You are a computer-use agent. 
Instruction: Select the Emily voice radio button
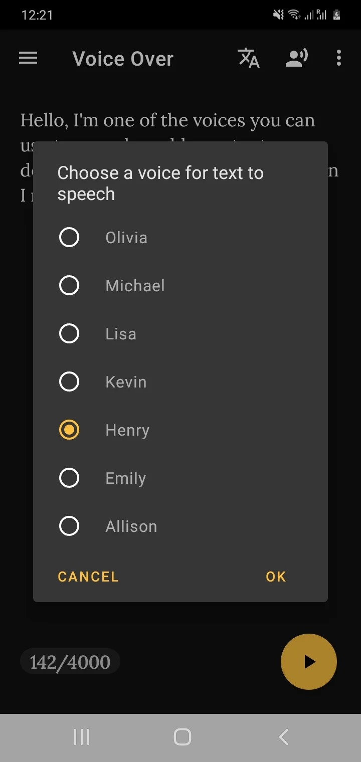(x=69, y=478)
